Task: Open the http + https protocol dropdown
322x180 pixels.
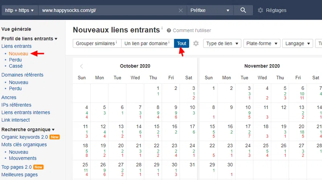Action: (x=20, y=10)
